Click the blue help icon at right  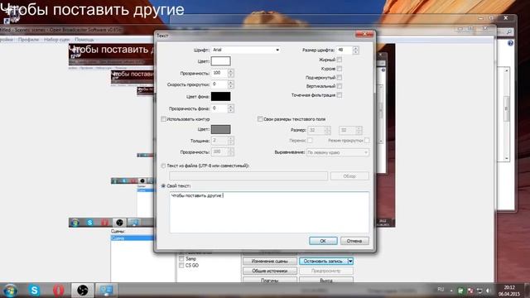click(x=510, y=43)
